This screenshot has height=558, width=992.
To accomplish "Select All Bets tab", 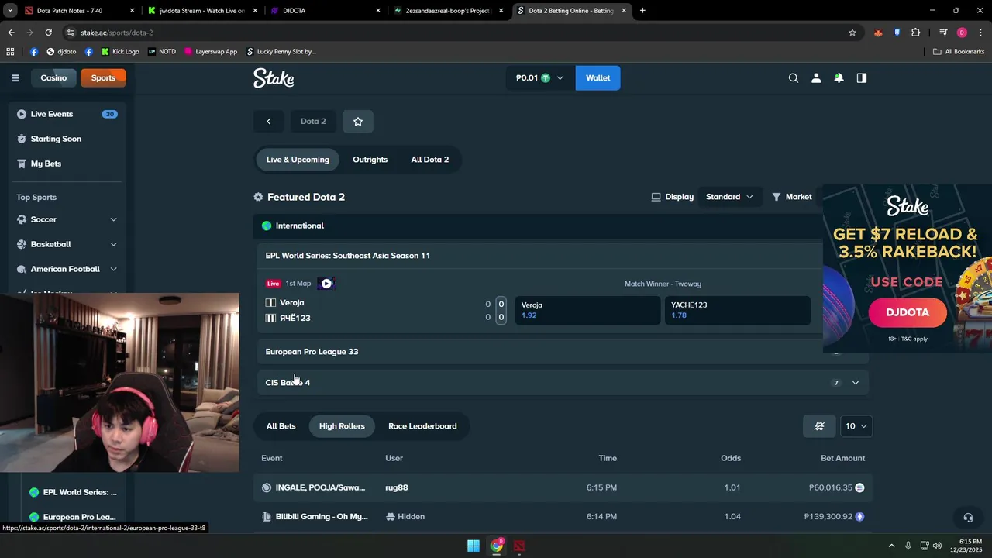I will [x=281, y=425].
